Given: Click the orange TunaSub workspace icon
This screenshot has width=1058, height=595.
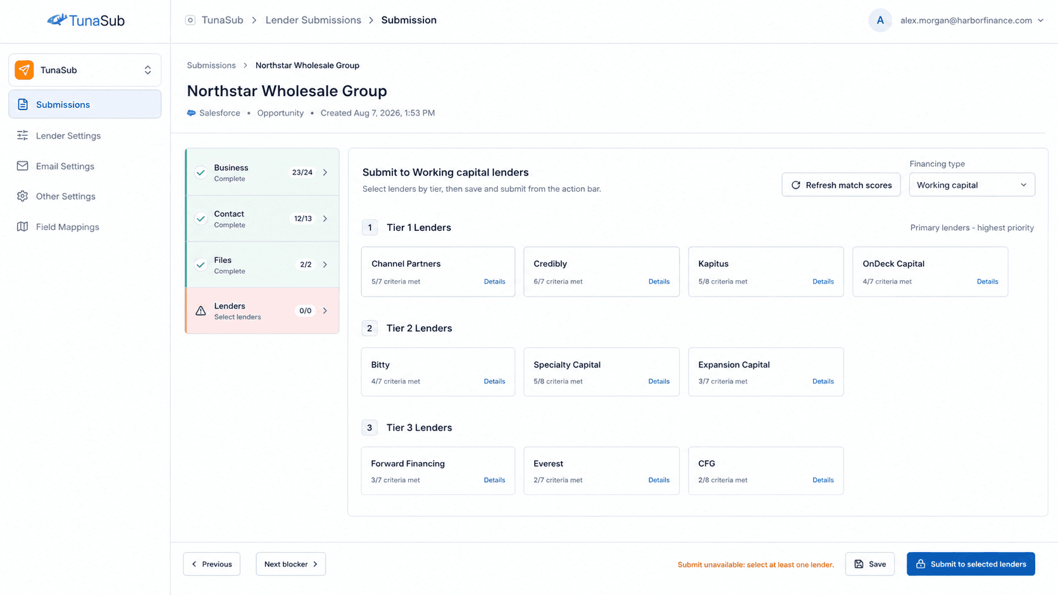Looking at the screenshot, I should point(24,70).
